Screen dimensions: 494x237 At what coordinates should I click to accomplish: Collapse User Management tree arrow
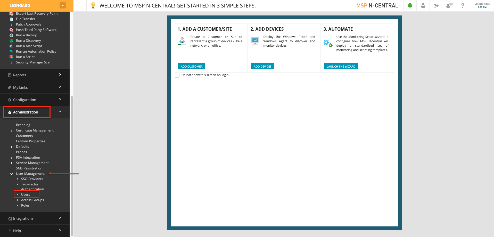click(x=12, y=174)
